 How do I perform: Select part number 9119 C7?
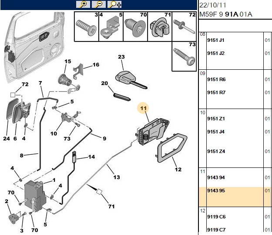point(216,230)
